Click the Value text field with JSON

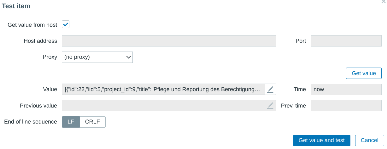(163, 89)
